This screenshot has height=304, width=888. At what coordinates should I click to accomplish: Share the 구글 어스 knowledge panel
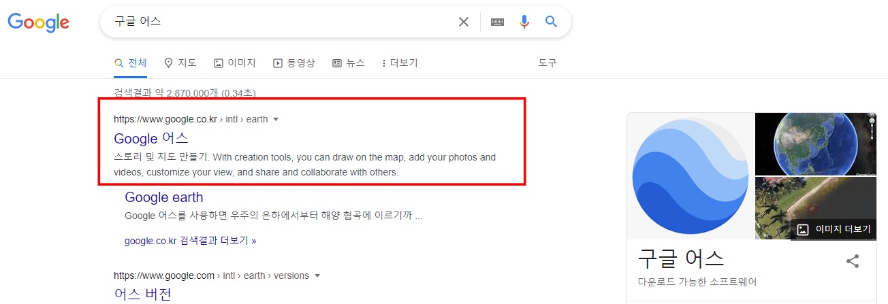[853, 261]
